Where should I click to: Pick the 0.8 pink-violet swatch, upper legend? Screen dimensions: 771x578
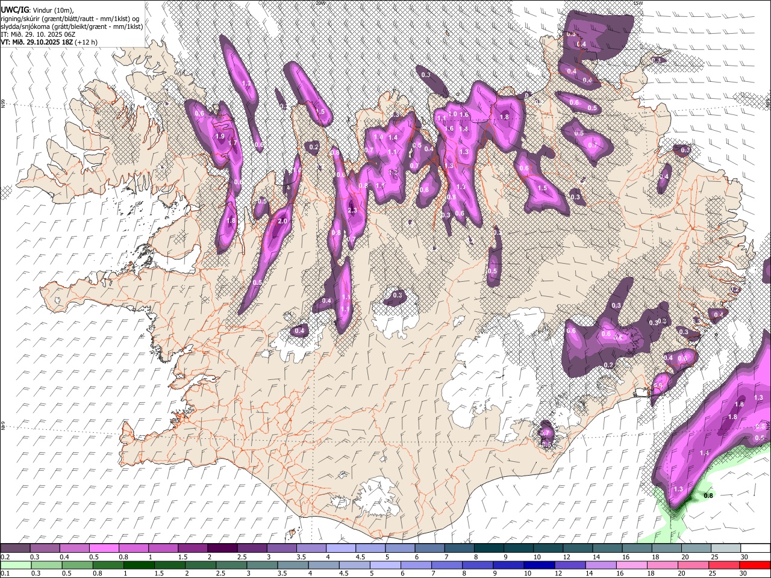pos(133,548)
